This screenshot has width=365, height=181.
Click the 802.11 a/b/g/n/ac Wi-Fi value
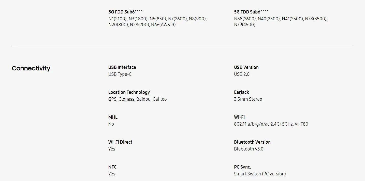coord(271,124)
